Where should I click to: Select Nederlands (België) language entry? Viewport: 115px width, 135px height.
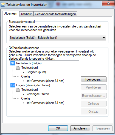point(29,63)
